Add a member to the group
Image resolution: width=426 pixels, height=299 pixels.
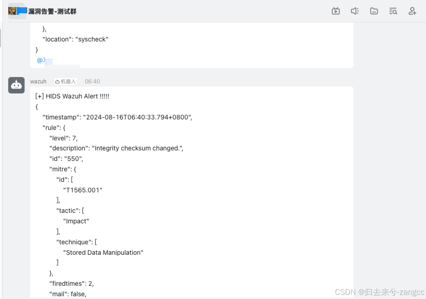click(412, 11)
